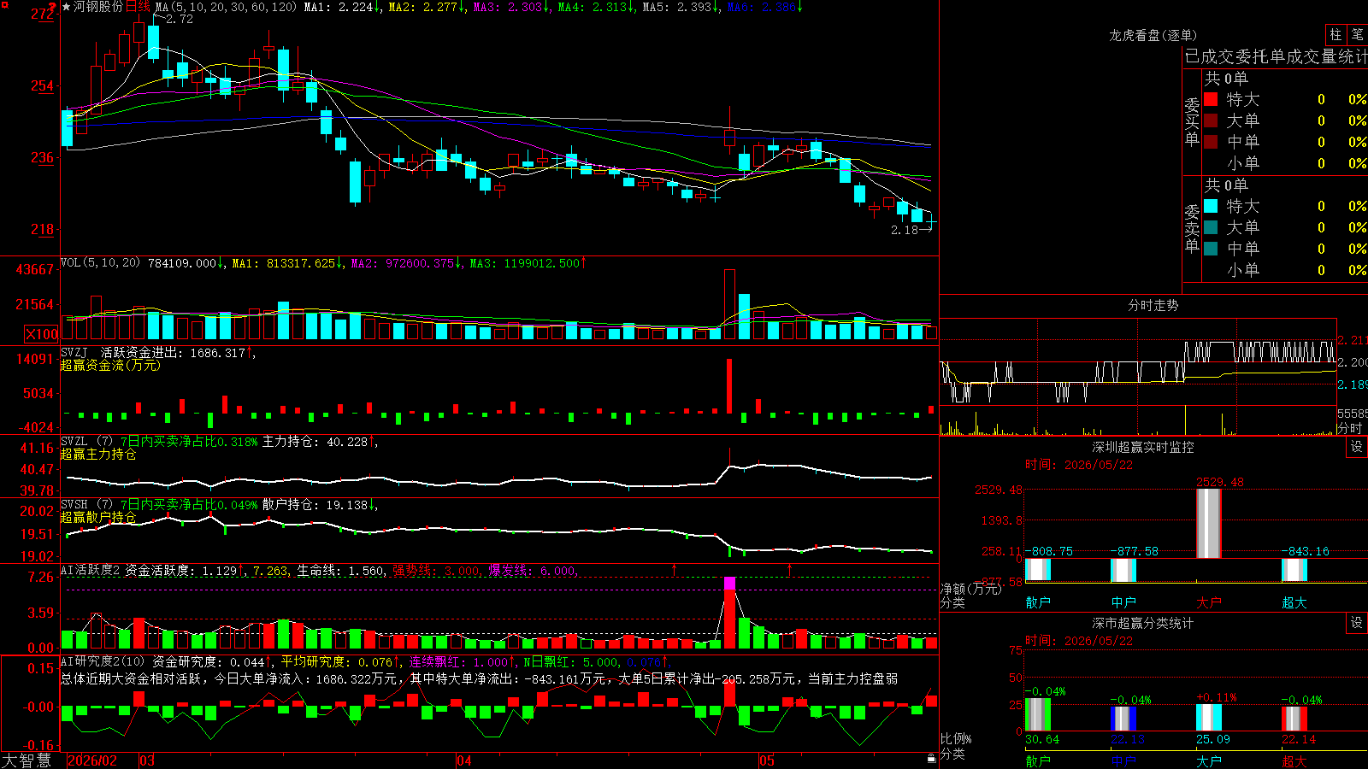Click the lock icon at chart bottom-right
This screenshot has height=769, width=1368.
[931, 759]
